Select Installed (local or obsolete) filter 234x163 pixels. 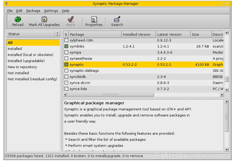[33, 55]
